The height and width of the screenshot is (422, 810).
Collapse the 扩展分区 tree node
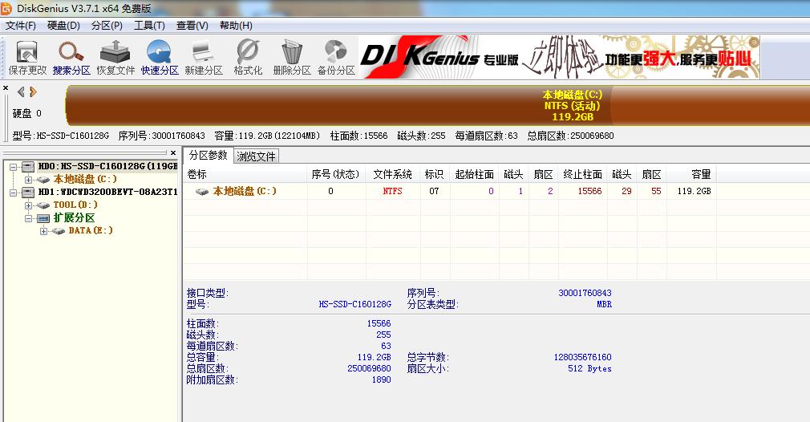[28, 218]
